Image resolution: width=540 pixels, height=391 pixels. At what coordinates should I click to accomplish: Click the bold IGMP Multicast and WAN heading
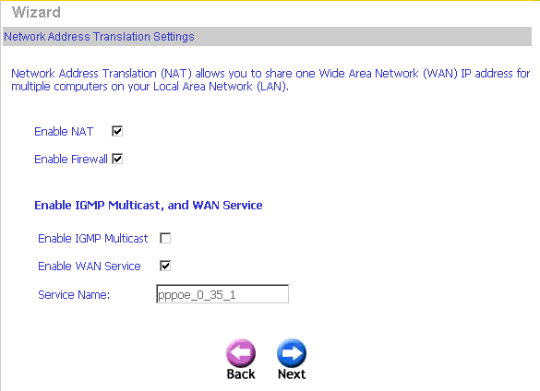149,205
